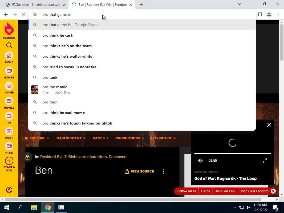This screenshot has height=213, width=284.
Task: Open a new browser tab
Action: point(141,5)
